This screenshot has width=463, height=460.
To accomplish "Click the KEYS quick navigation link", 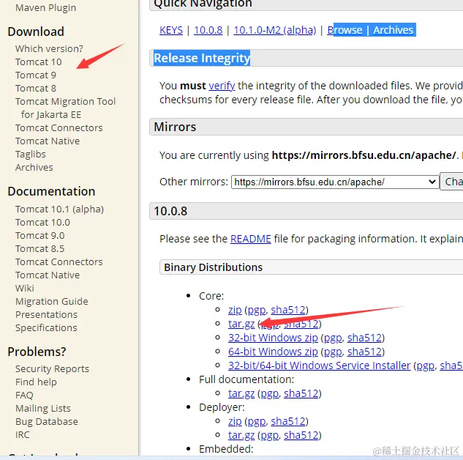I will [171, 30].
